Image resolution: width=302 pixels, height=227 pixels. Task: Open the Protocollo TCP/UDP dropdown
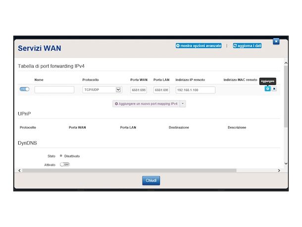coord(102,90)
